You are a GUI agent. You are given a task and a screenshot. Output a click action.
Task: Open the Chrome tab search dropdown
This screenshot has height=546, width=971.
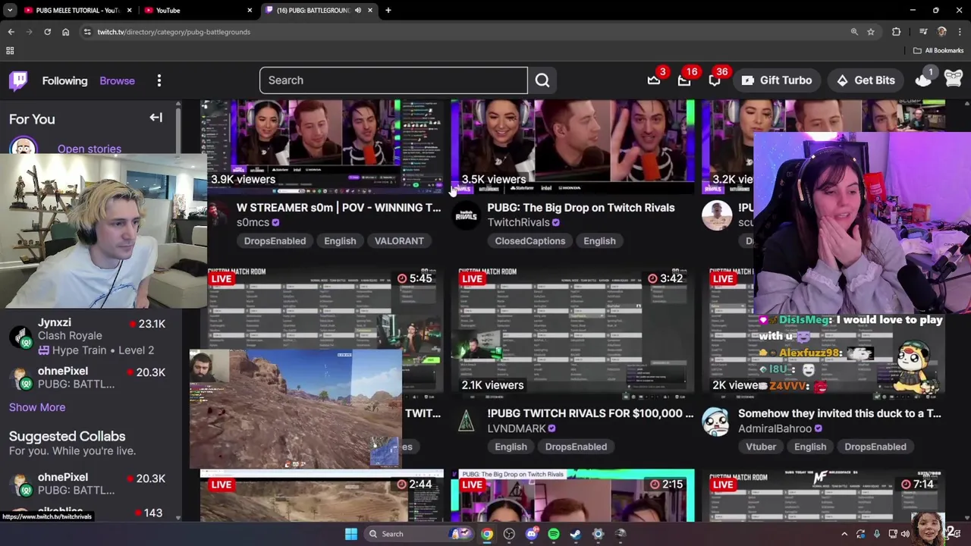coord(10,11)
